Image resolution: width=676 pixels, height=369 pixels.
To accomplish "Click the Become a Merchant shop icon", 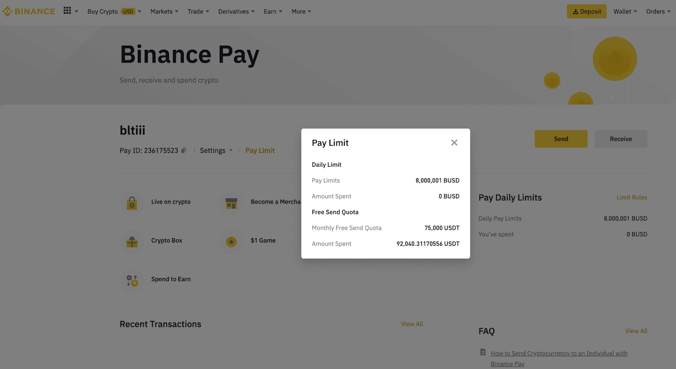I will [x=231, y=203].
